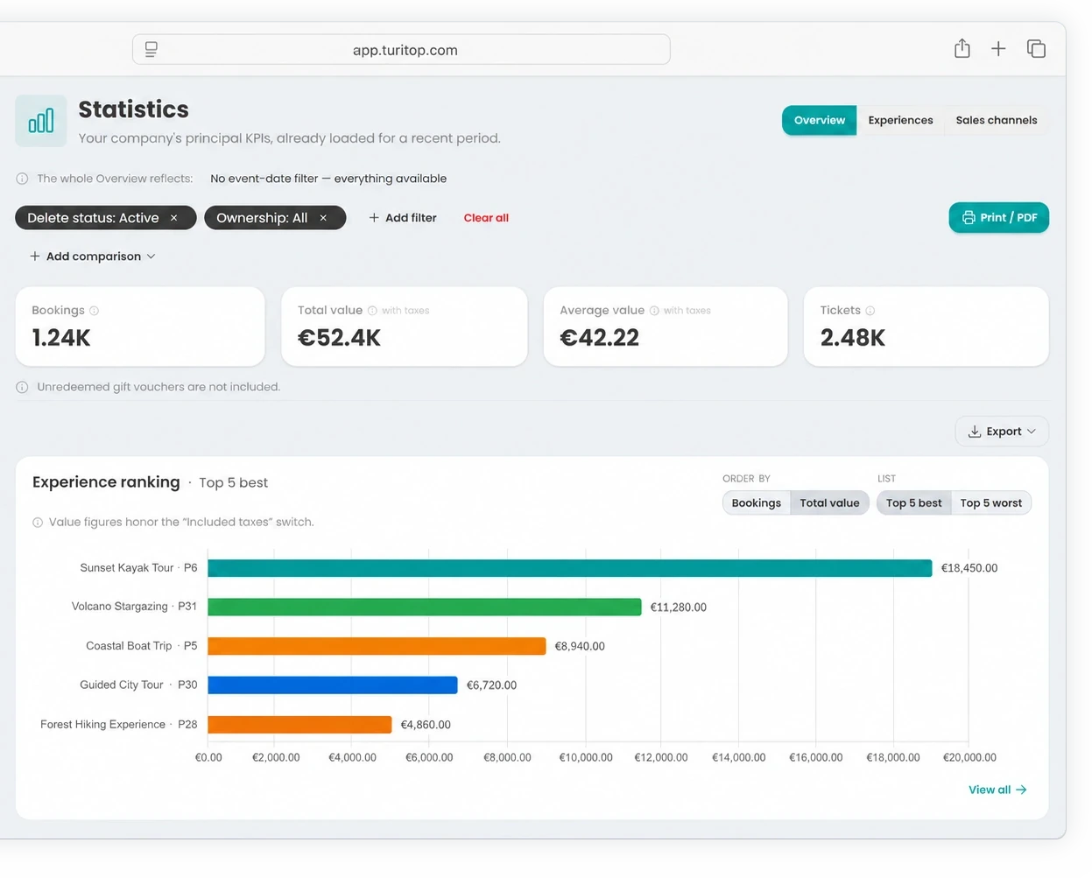Remove the Ownership: All filter

click(x=323, y=218)
